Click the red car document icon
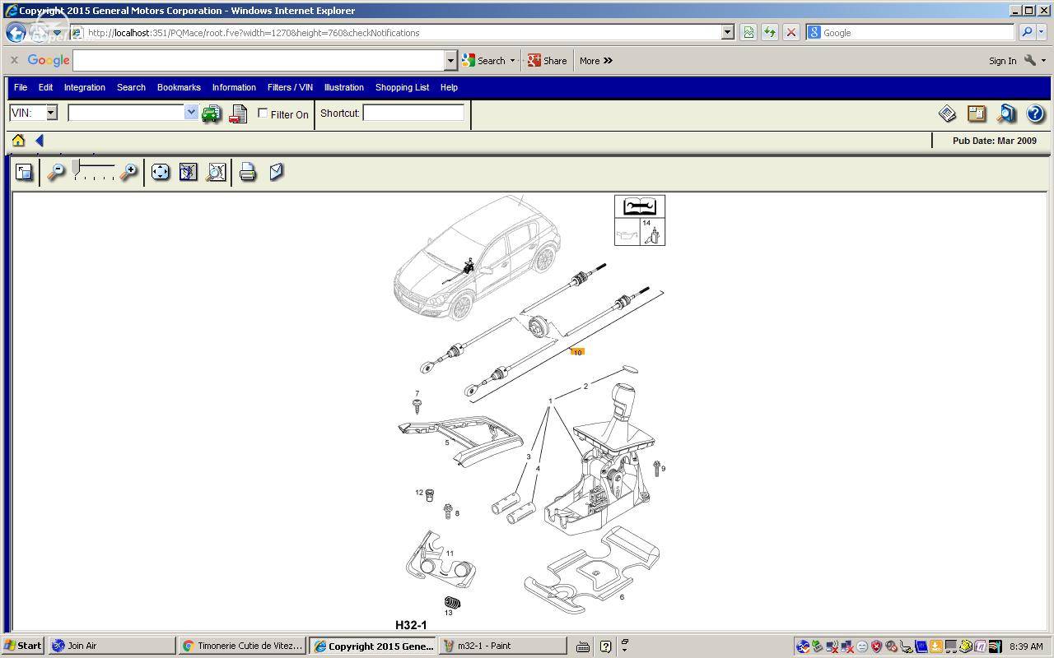 coord(238,114)
